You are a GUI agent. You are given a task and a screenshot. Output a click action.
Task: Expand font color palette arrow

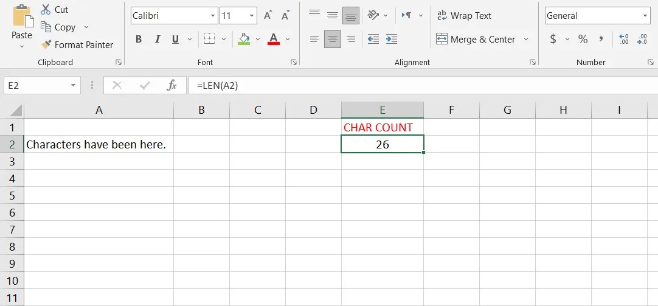click(x=288, y=40)
